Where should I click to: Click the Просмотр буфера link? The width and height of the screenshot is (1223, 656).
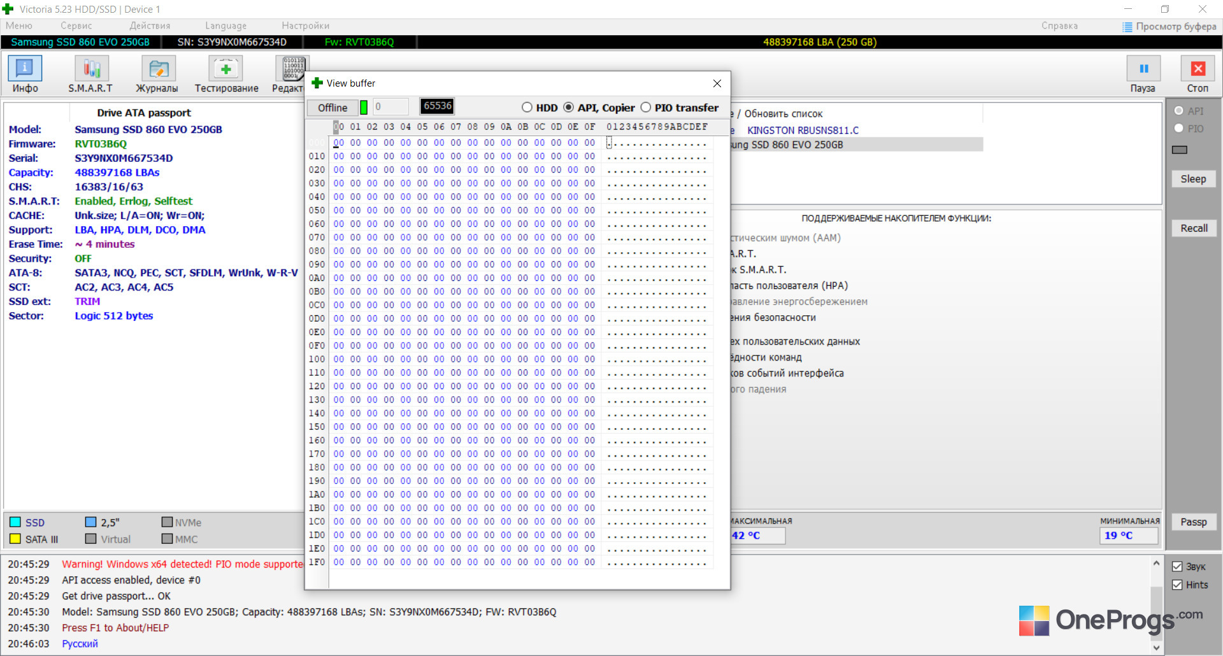click(x=1176, y=26)
